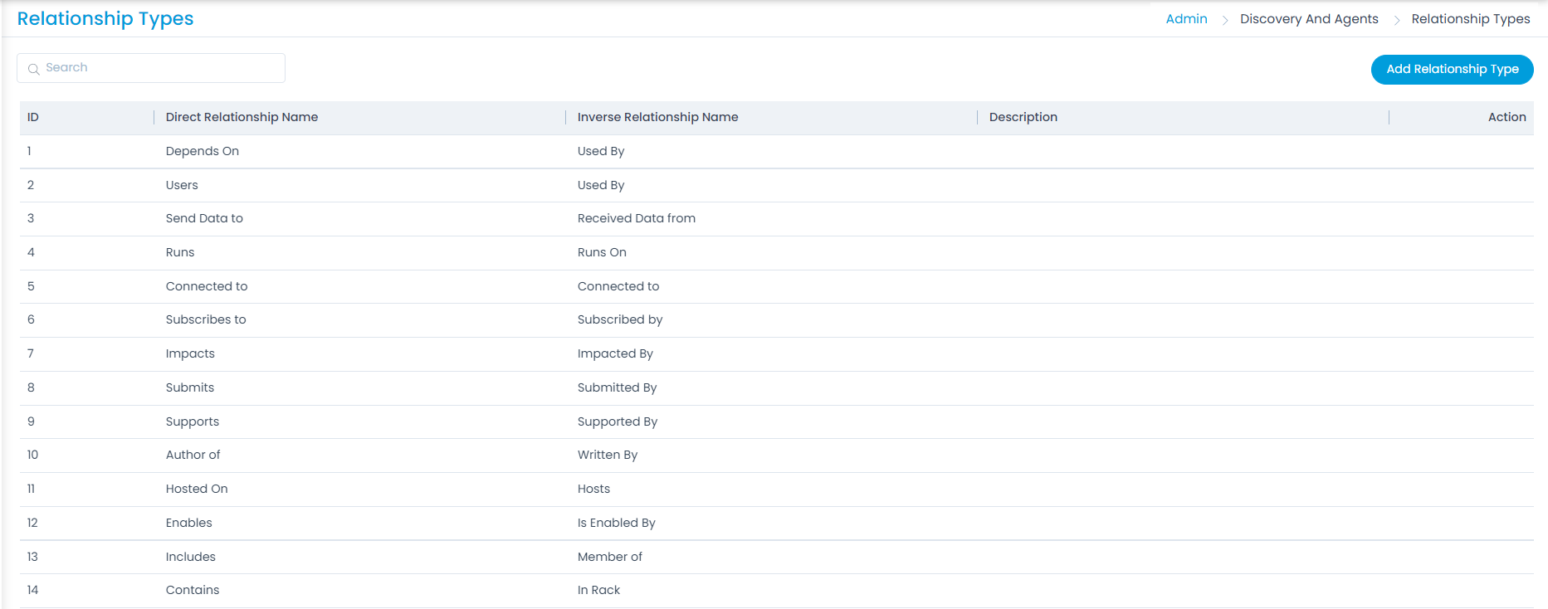Select the Supports cell
The height and width of the screenshot is (609, 1548).
click(x=193, y=421)
